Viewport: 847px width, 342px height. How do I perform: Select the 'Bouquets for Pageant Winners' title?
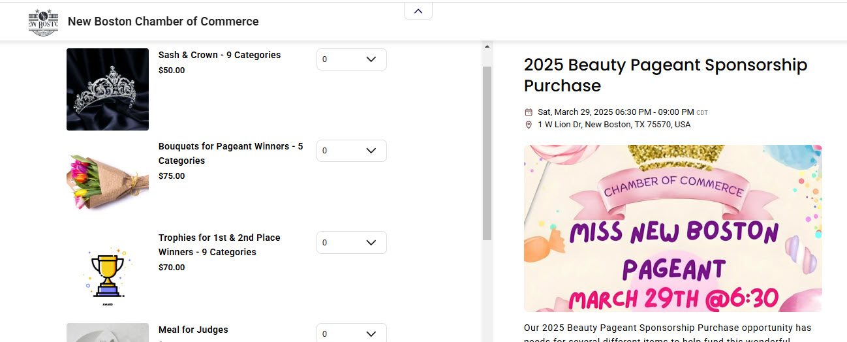[x=231, y=153]
